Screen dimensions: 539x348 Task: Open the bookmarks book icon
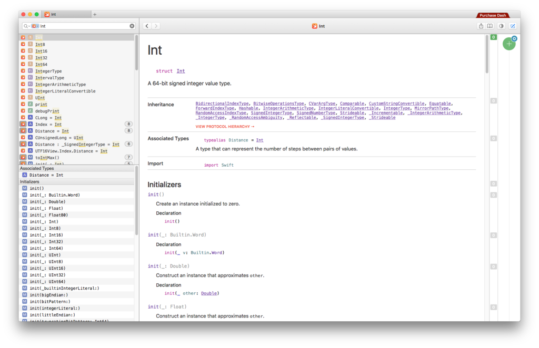[x=490, y=26]
